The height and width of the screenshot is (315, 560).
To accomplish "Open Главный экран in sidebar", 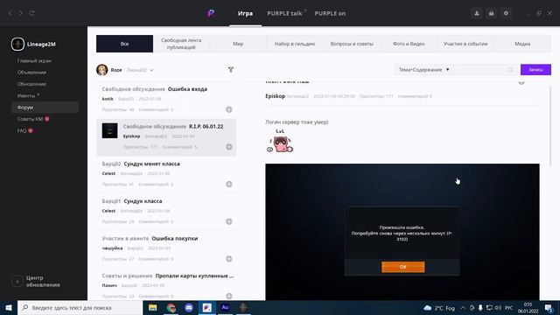I will (34, 60).
